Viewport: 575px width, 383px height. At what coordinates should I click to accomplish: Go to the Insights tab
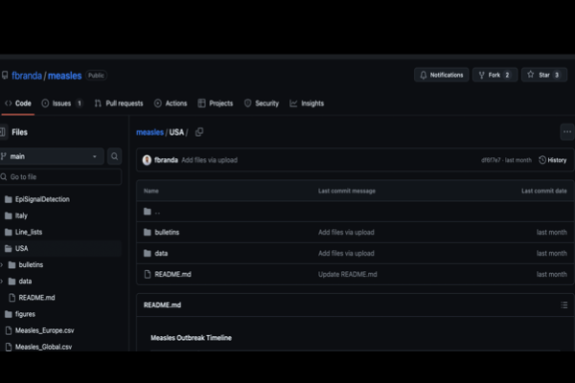point(307,103)
